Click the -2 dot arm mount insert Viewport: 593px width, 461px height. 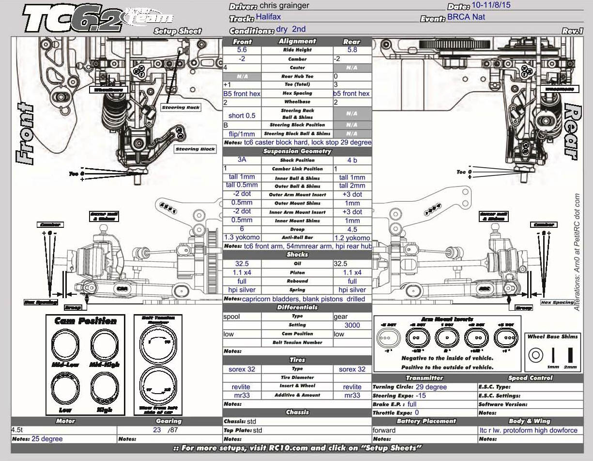(x=389, y=337)
